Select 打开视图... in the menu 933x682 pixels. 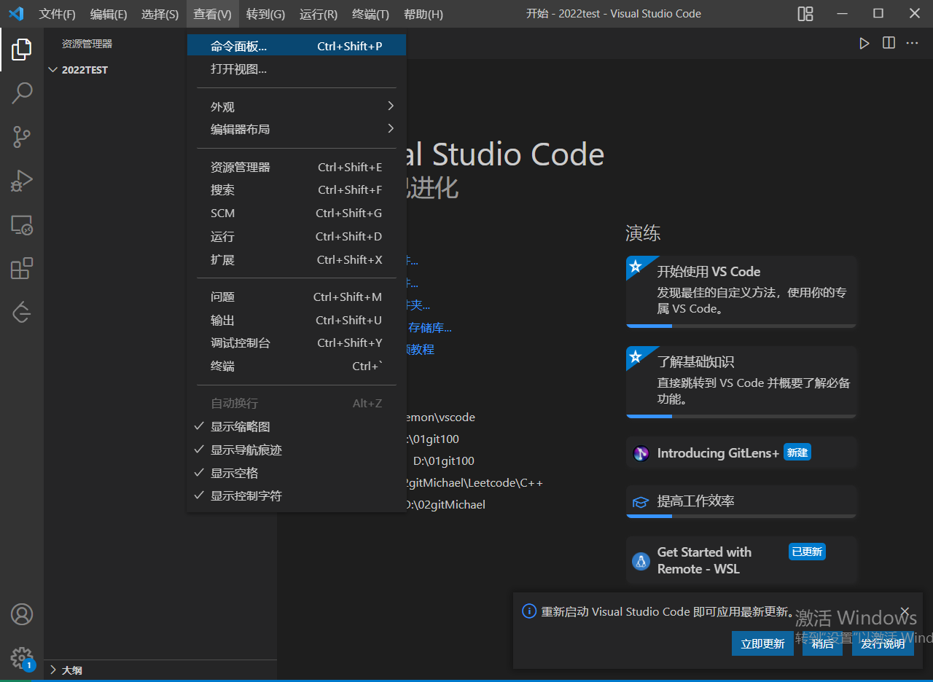297,70
